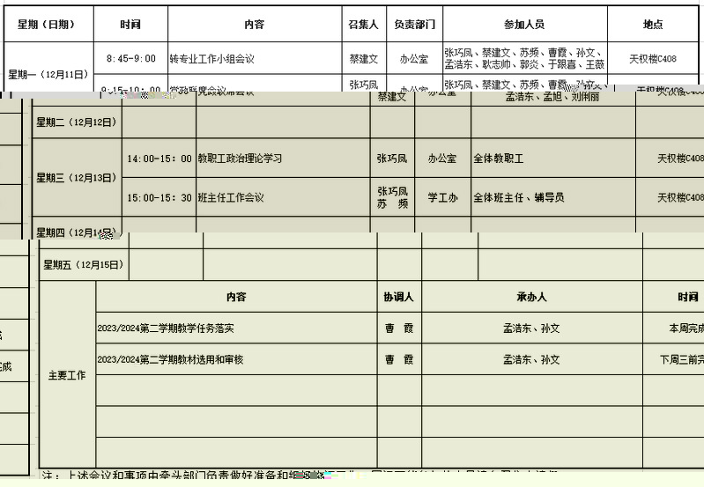Screen dimensions: 704x487
Task: Click 孟浩东、孙文 in the 教材选用和审核 row
Action: pyautogui.click(x=531, y=359)
